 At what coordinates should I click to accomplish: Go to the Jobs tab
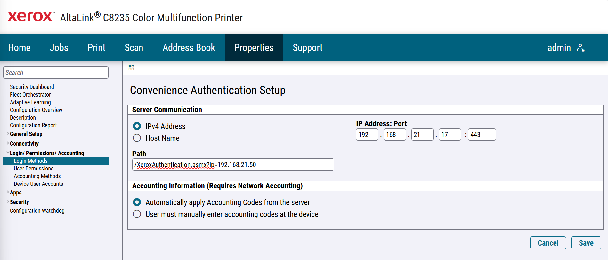[59, 48]
